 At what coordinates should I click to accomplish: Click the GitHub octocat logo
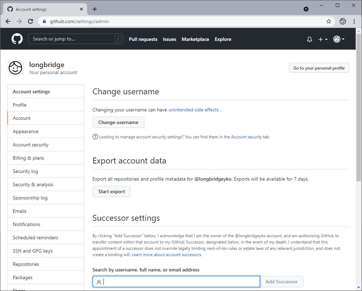point(17,39)
